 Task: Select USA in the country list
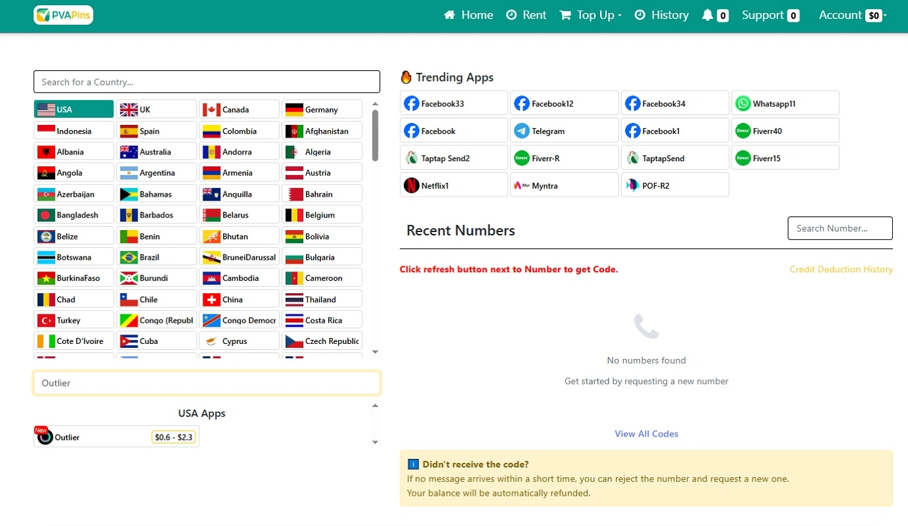74,109
